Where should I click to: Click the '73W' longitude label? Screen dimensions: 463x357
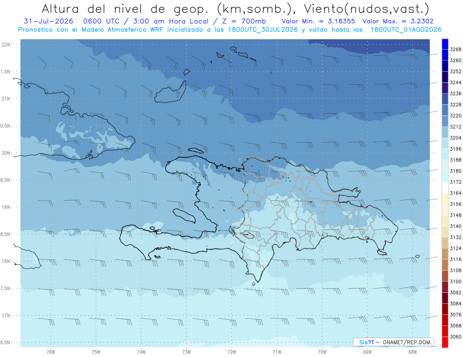pyautogui.click(x=186, y=352)
